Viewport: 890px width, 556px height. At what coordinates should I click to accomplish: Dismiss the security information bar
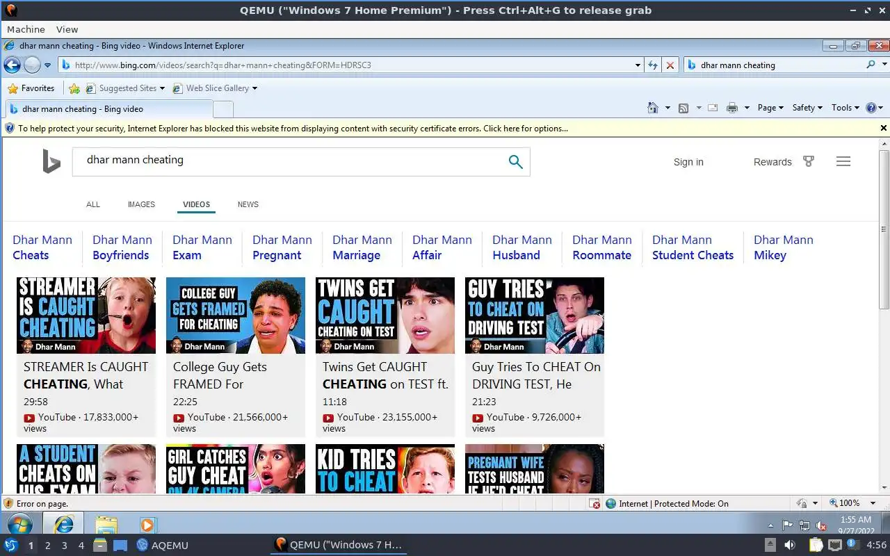click(x=884, y=128)
